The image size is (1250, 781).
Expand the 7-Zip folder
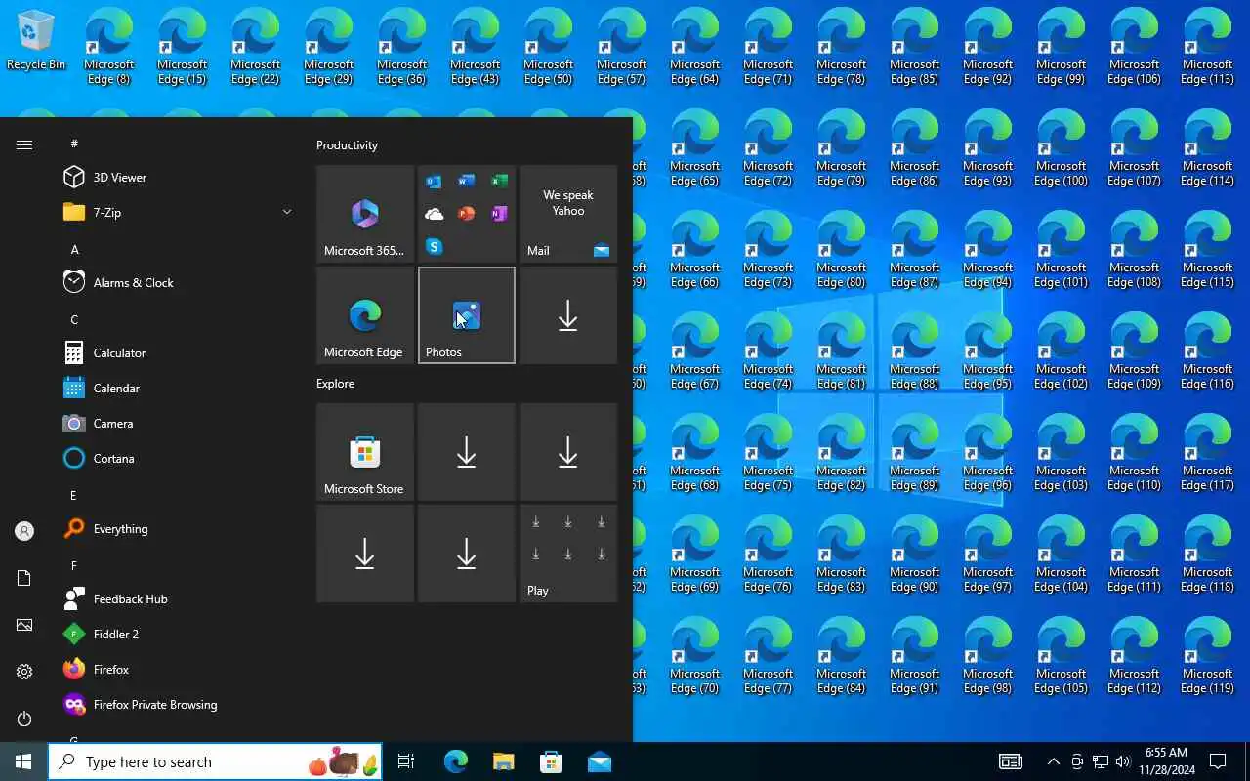coord(176,213)
